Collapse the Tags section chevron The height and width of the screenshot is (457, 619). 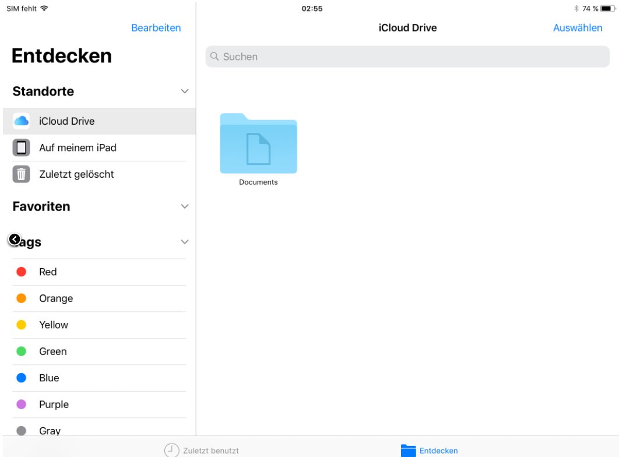(x=184, y=242)
